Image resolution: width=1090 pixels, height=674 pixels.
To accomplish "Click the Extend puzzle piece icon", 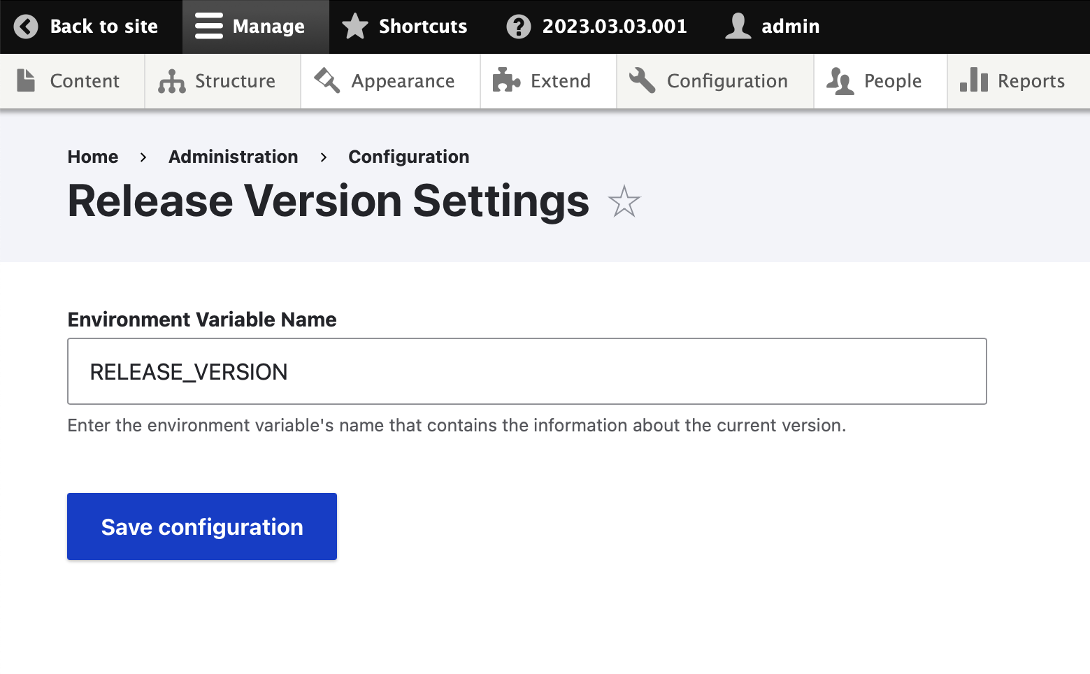I will click(x=506, y=81).
